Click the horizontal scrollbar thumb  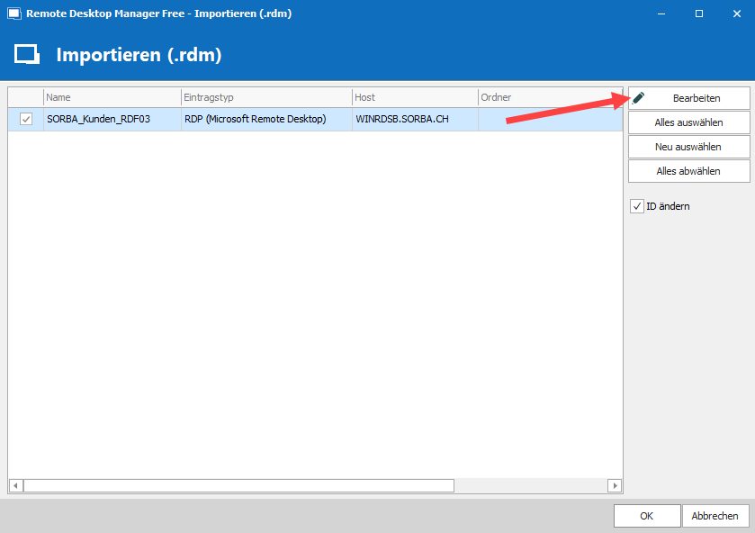pos(238,485)
